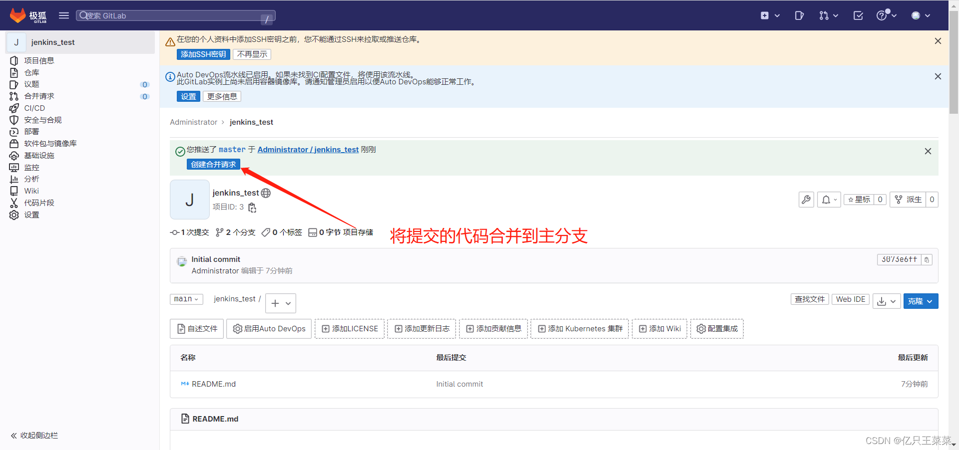Click the 添加SSH密钥 button
Image resolution: width=959 pixels, height=450 pixels.
pos(203,54)
